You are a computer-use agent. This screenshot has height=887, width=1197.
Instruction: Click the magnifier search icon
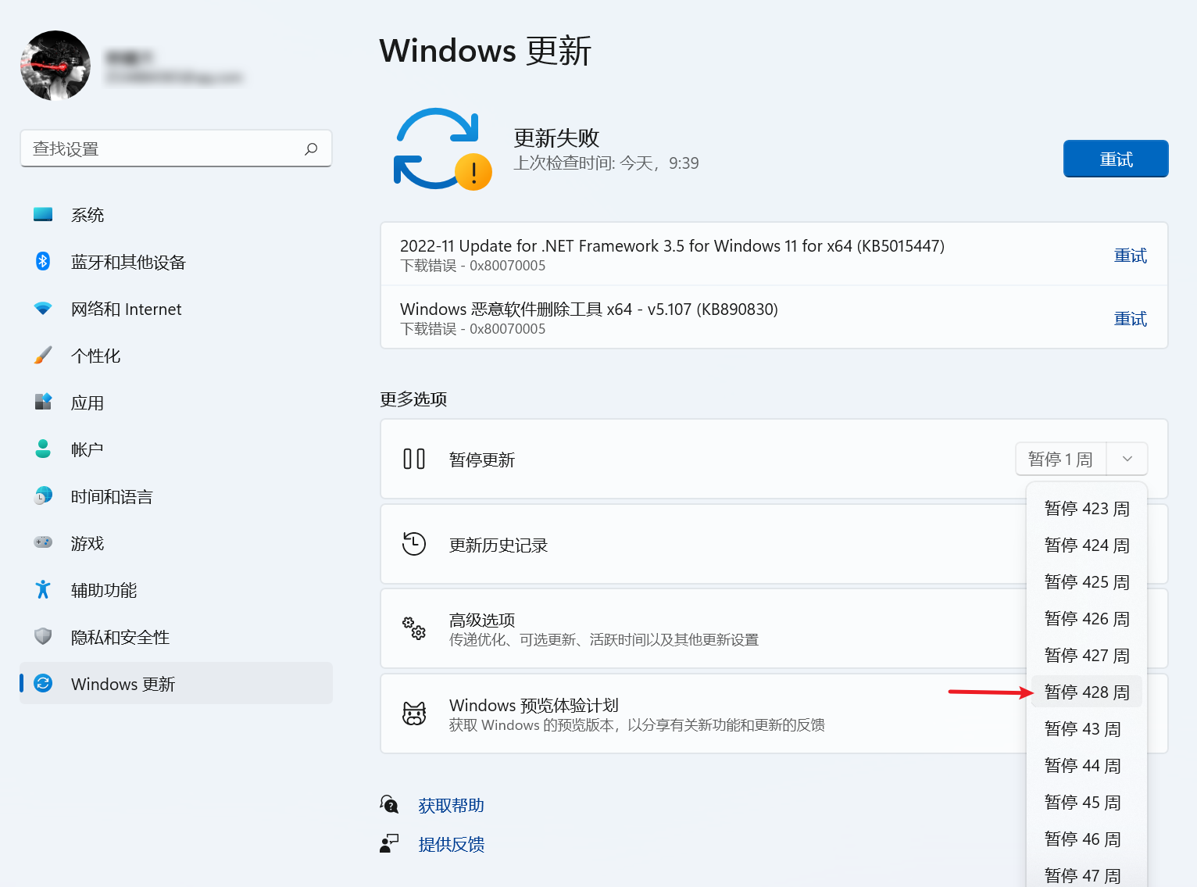pyautogui.click(x=311, y=148)
